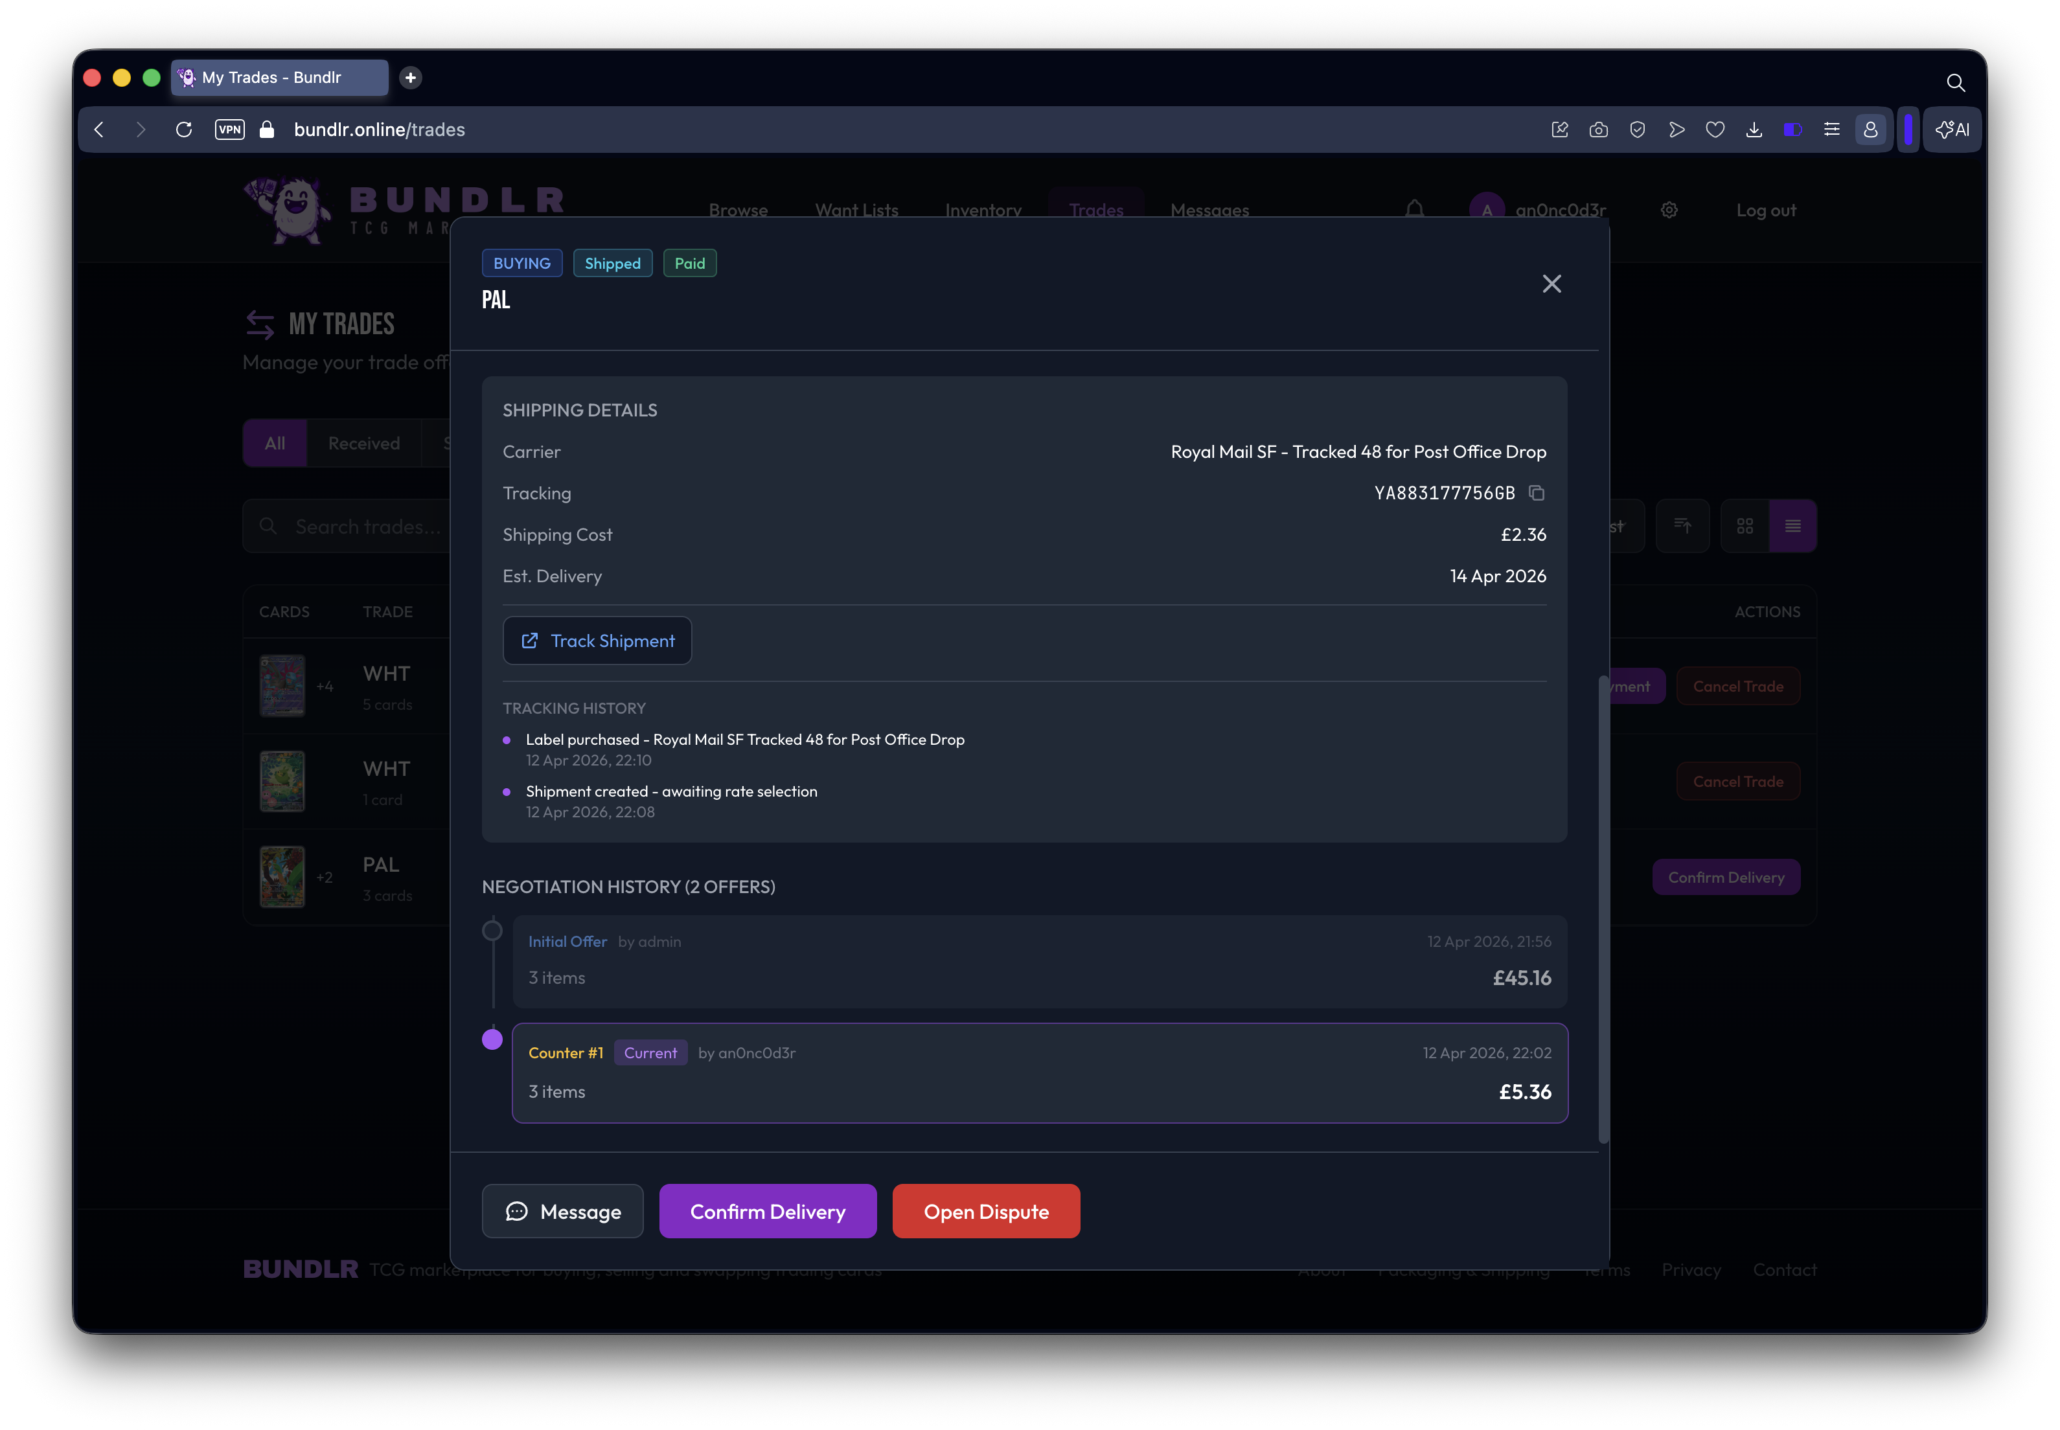
Task: Open the settings gear icon
Action: point(1669,210)
